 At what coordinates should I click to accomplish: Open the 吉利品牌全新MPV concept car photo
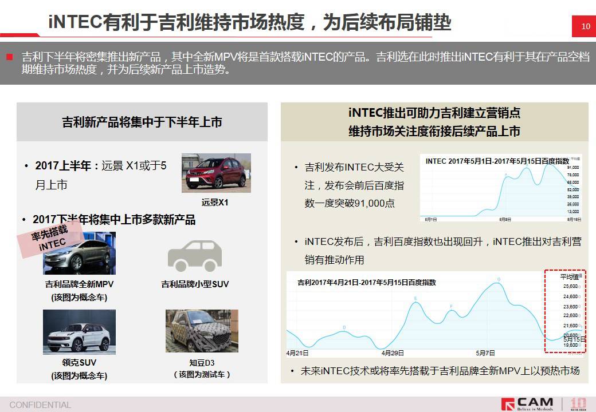[x=80, y=253]
